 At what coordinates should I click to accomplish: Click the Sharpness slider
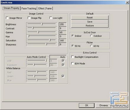tap(42, 44)
